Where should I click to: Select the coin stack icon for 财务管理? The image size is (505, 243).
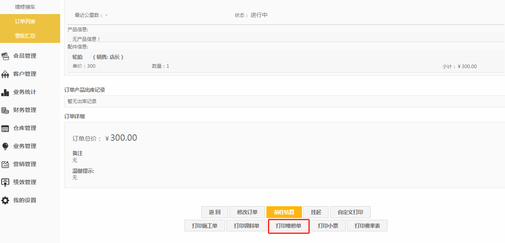click(x=5, y=110)
